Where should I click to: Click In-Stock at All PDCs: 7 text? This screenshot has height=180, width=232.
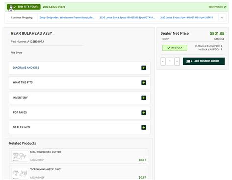[x=210, y=49]
